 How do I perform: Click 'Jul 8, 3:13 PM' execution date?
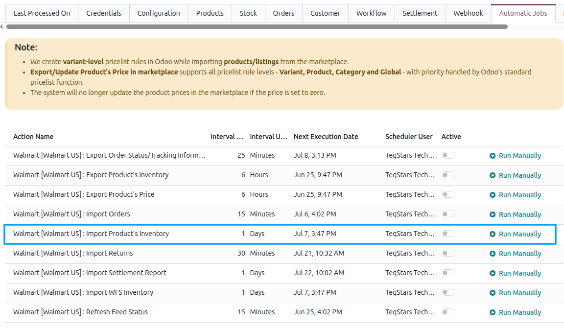(x=315, y=156)
